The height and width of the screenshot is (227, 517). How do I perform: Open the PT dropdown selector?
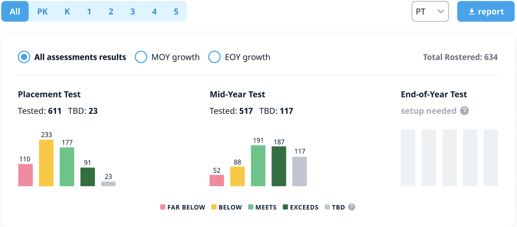click(x=430, y=11)
